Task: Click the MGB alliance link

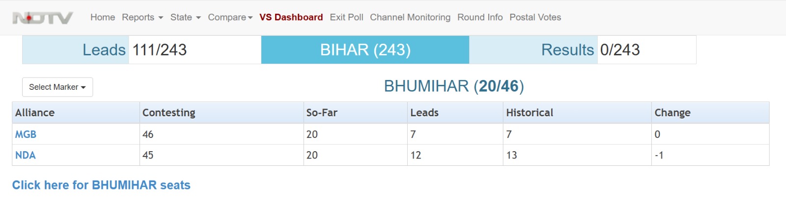Action: click(26, 134)
